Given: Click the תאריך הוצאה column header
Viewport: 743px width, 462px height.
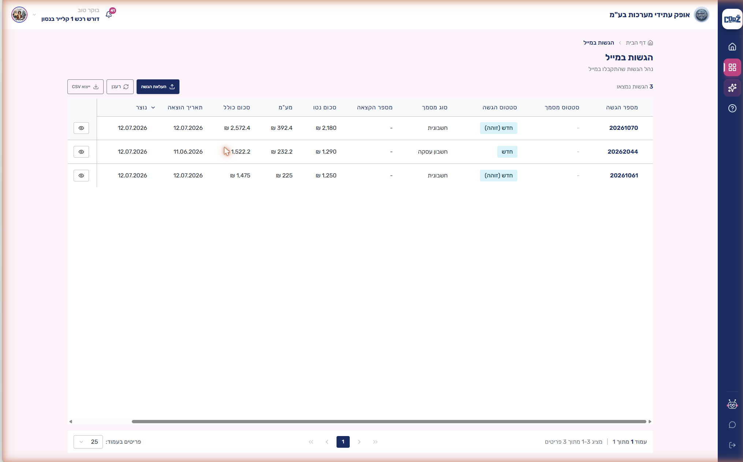Looking at the screenshot, I should (x=185, y=108).
